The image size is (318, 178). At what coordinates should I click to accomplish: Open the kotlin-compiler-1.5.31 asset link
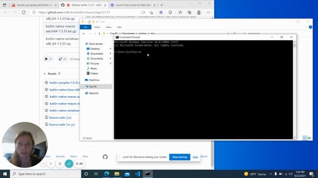pos(65,83)
